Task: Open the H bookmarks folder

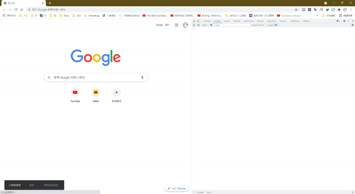Action: coord(34,16)
